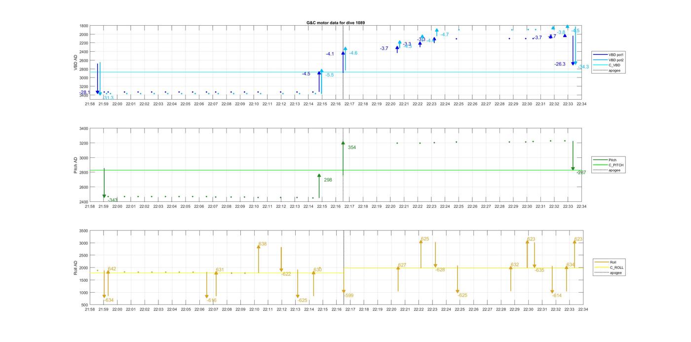Click the '500' tick on Roll axis
Image resolution: width=691 pixels, height=342 pixels.
[x=85, y=305]
